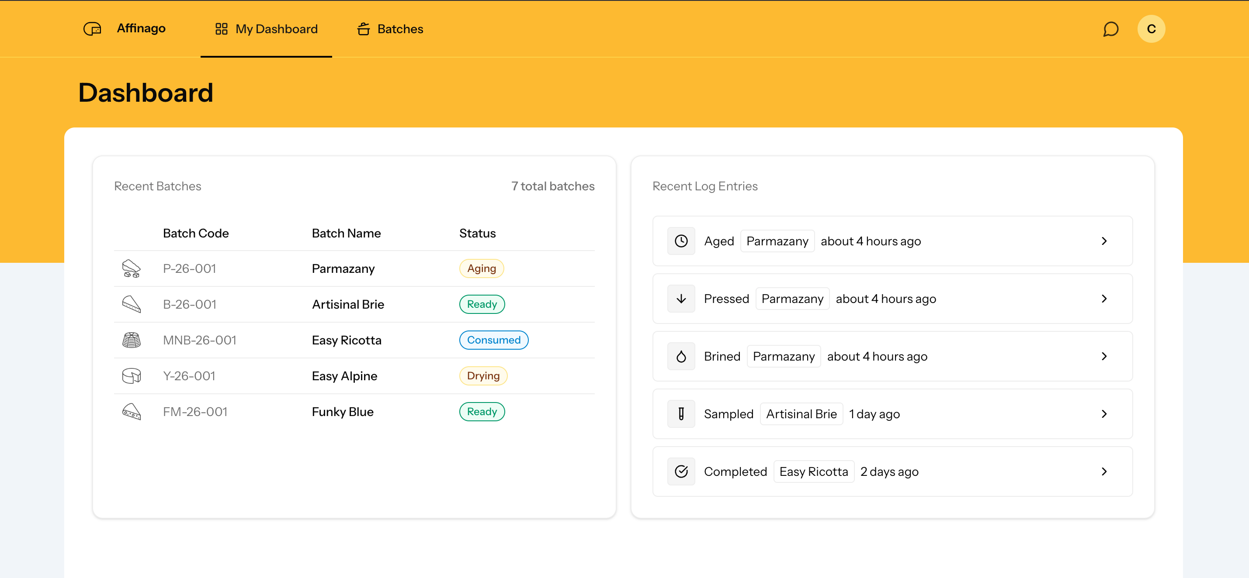Open the profile avatar marked C

click(1151, 28)
